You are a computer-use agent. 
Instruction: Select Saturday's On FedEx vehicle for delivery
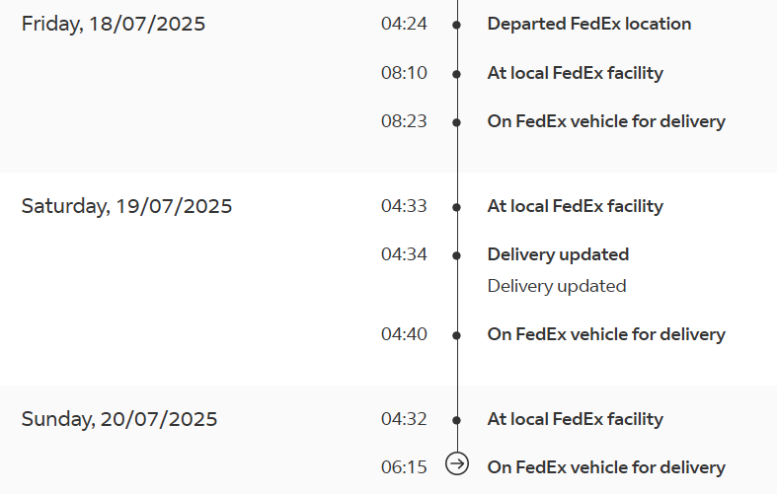(x=606, y=334)
